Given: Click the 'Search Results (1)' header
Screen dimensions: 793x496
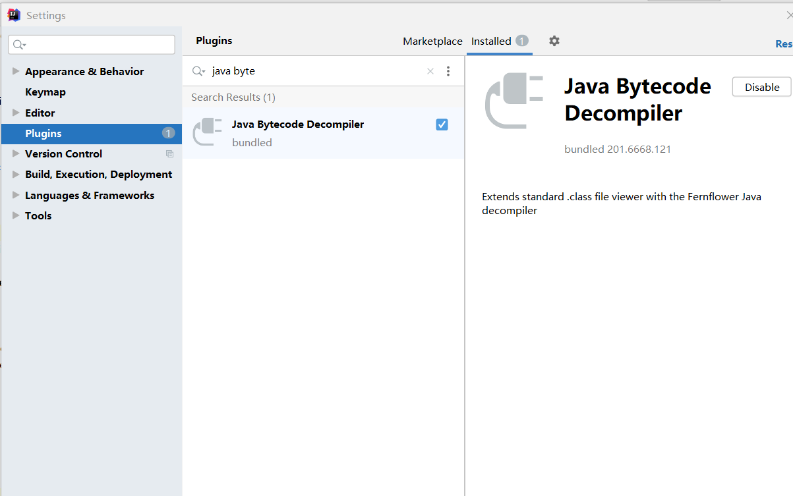Looking at the screenshot, I should click(x=233, y=97).
